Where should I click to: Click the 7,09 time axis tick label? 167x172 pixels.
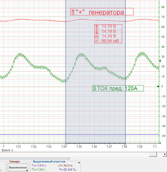tap(140, 147)
